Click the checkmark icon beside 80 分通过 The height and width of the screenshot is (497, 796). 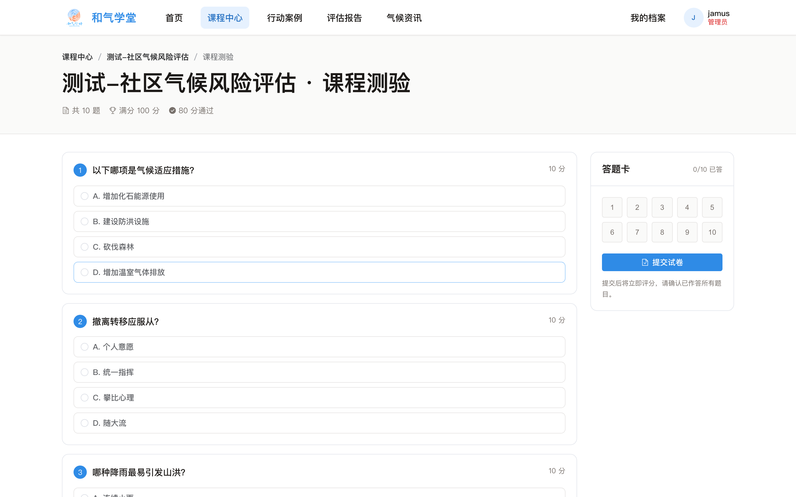coord(172,110)
